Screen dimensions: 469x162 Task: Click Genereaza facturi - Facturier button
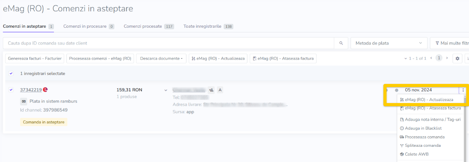(35, 59)
